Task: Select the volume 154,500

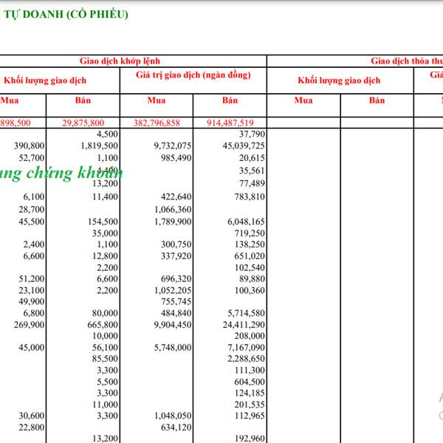Action: point(103,221)
